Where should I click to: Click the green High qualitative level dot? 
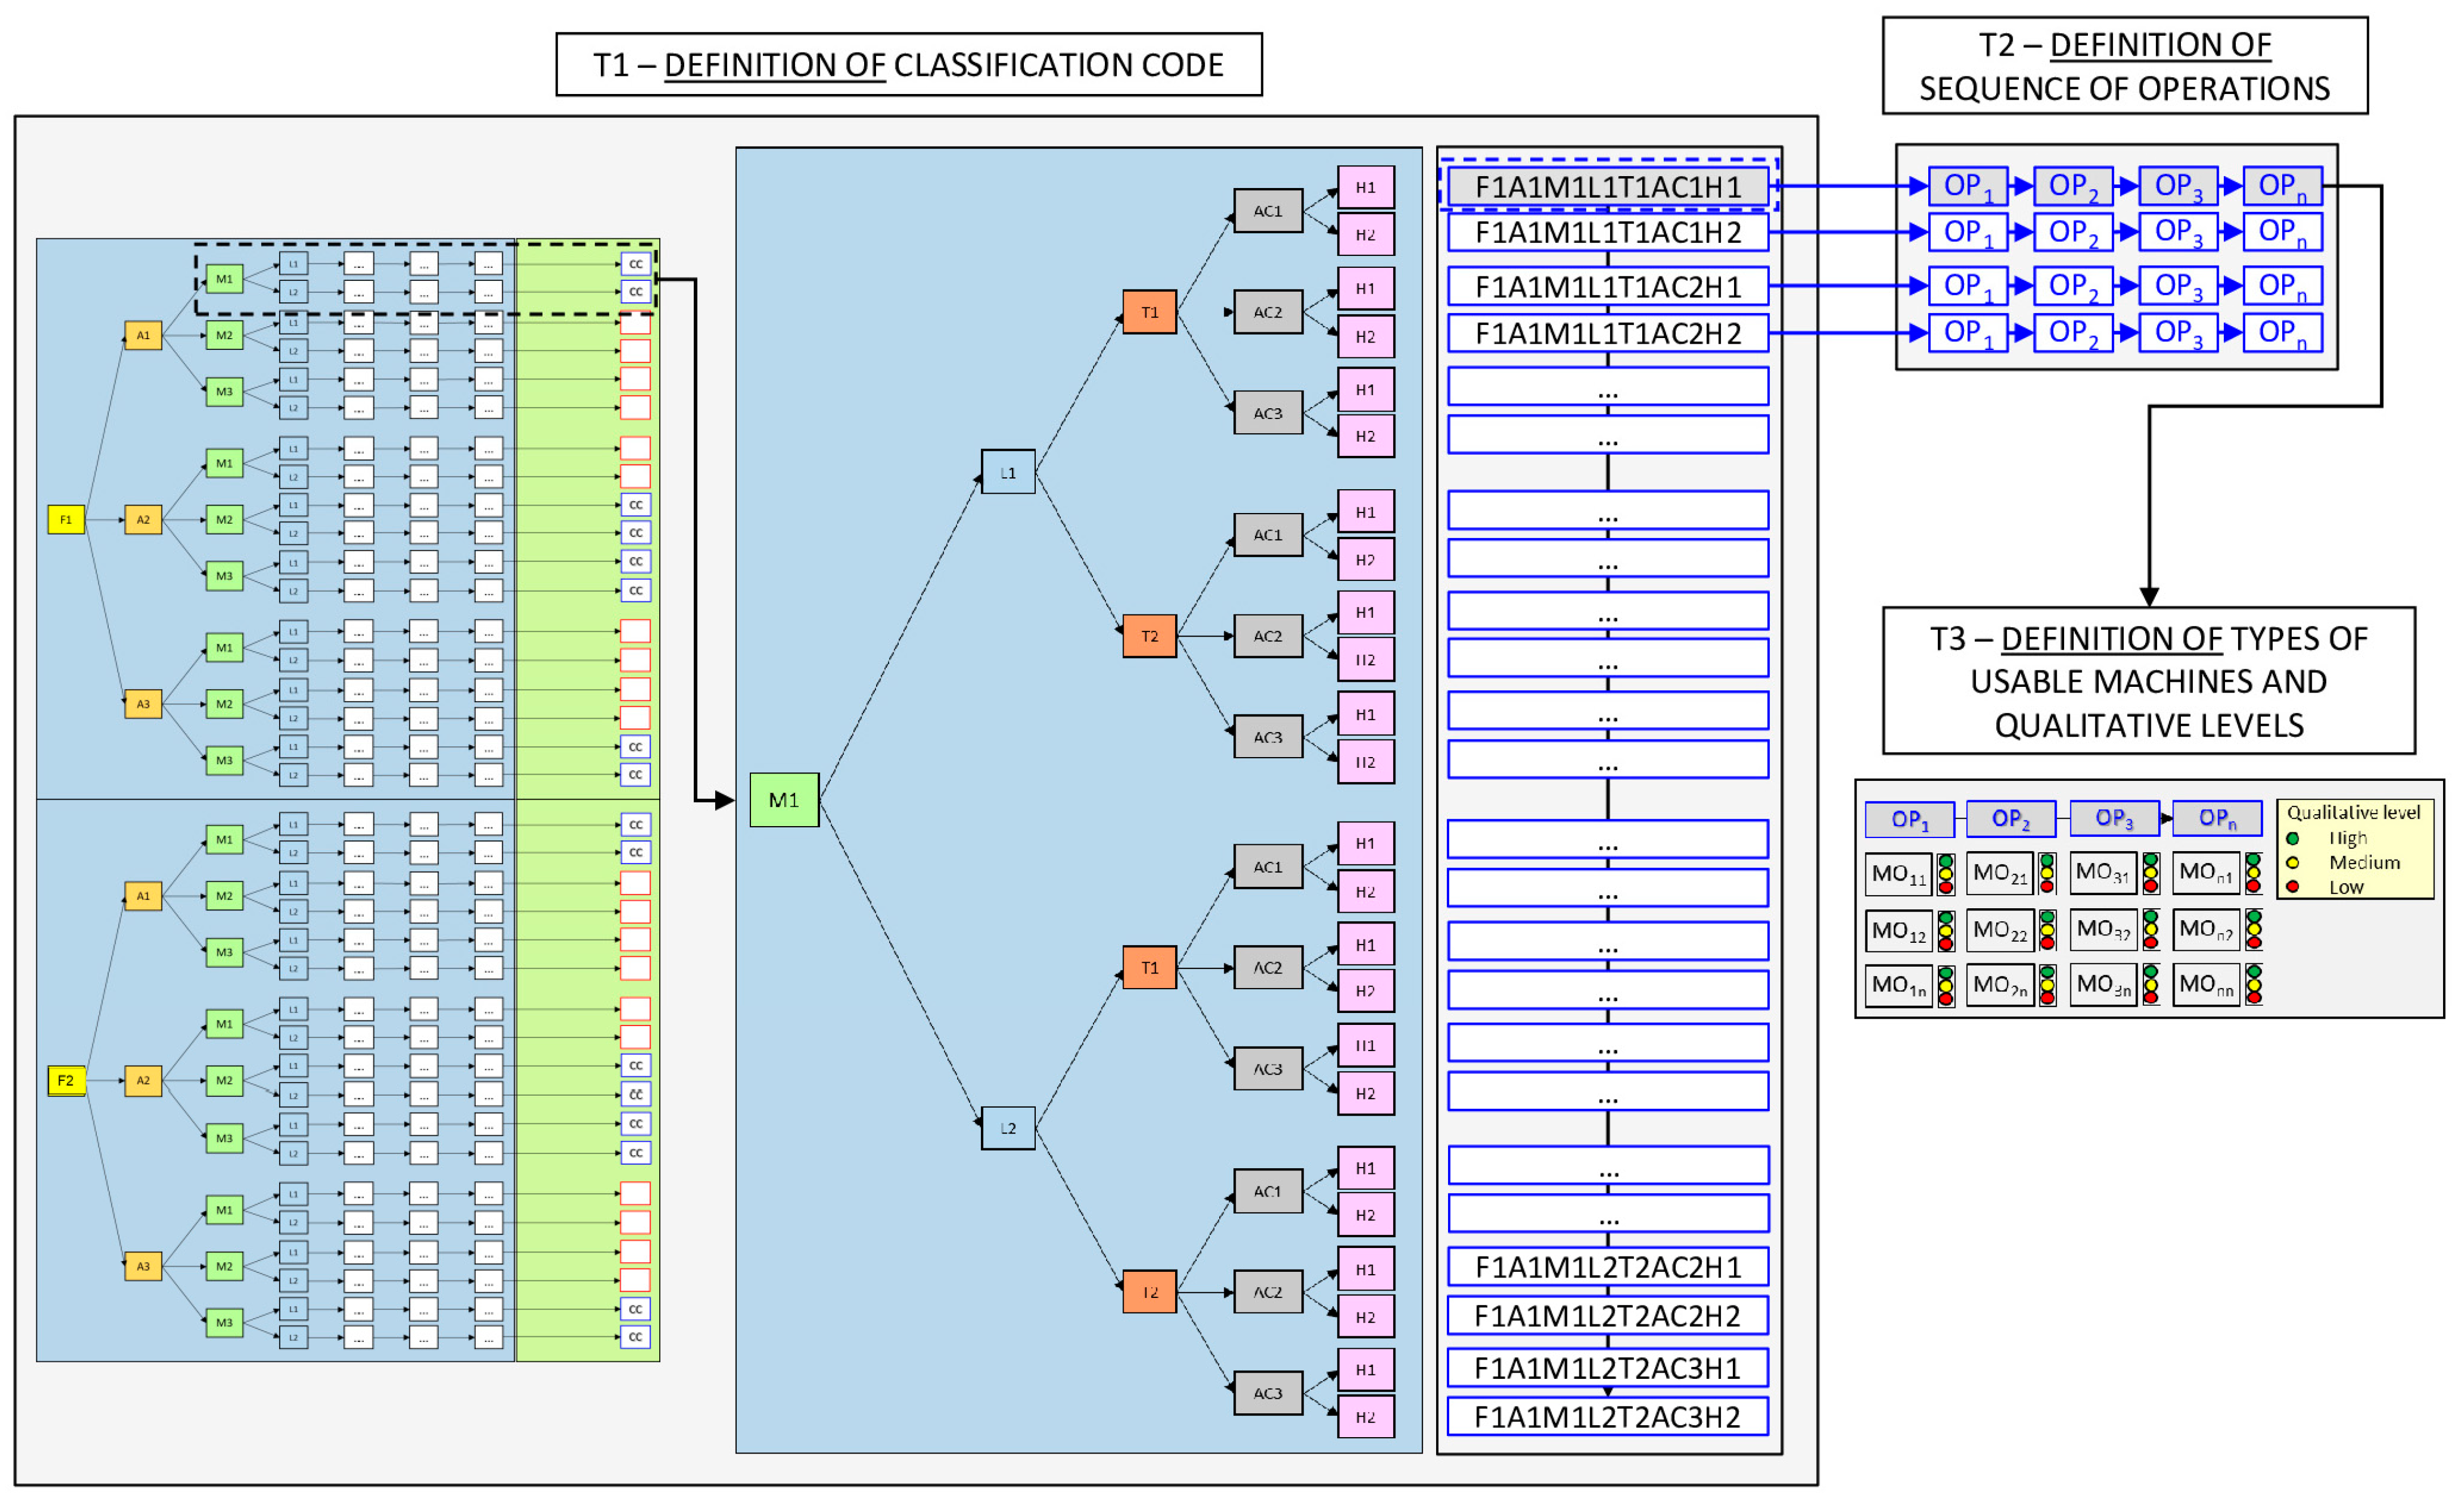[x=2292, y=838]
